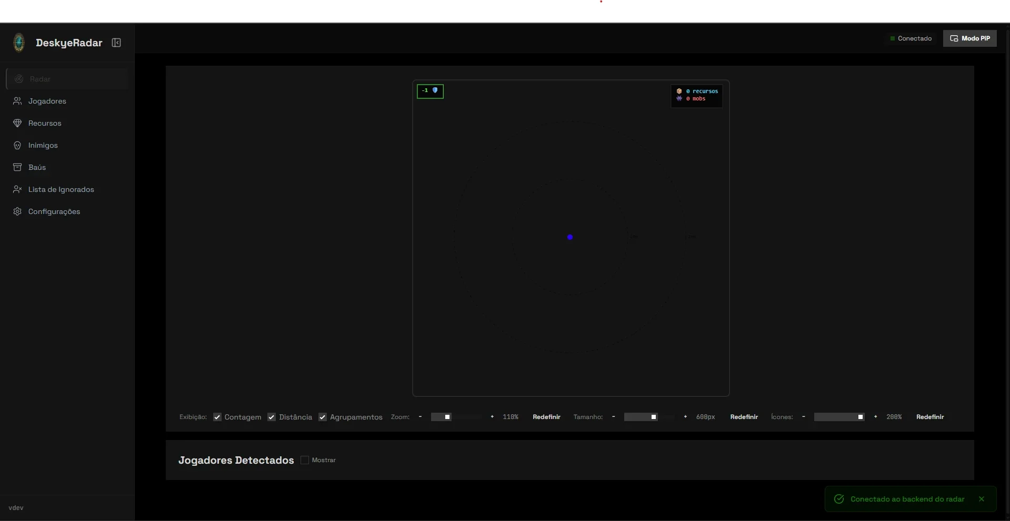Click the Lista de Ignorados user-x icon
This screenshot has width=1010, height=521.
17,189
